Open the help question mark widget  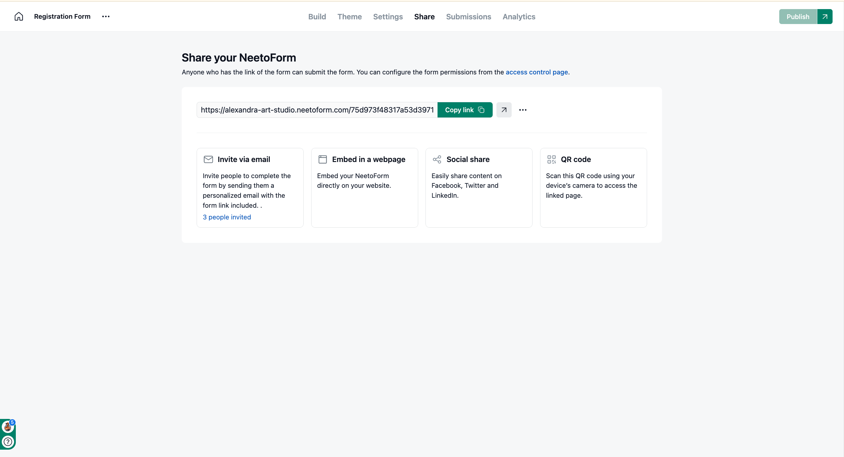pos(8,441)
